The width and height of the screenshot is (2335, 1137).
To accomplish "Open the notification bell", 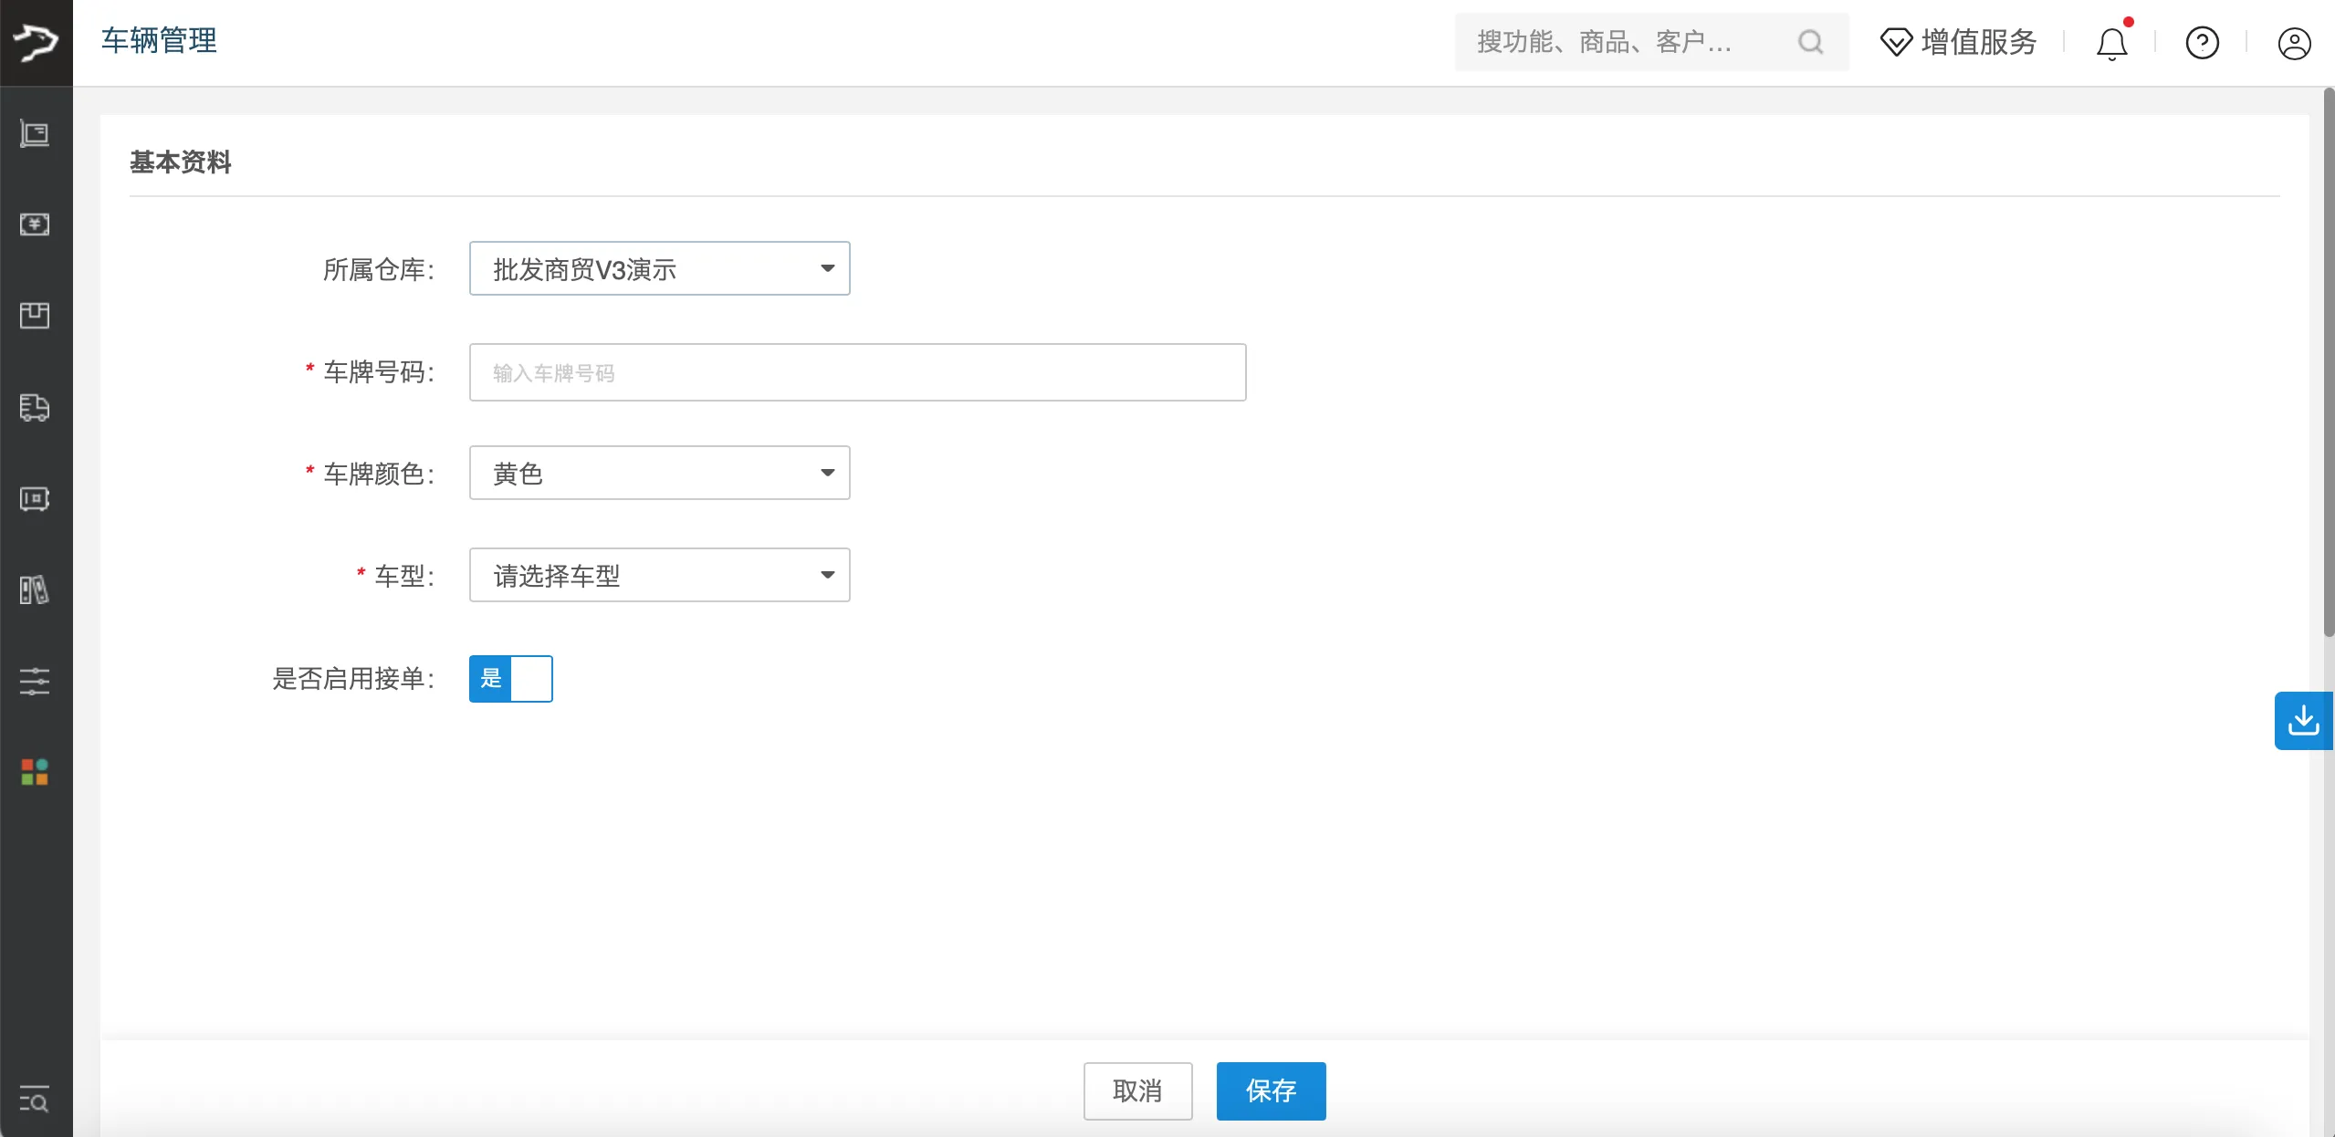I will tap(2111, 43).
